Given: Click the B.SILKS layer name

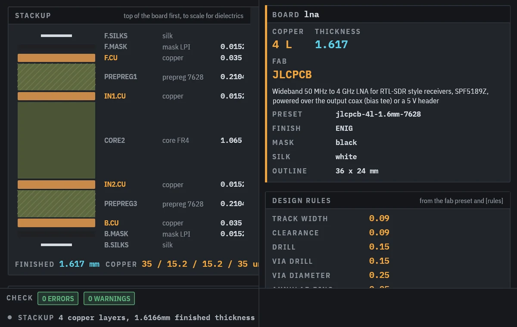Looking at the screenshot, I should (x=116, y=245).
